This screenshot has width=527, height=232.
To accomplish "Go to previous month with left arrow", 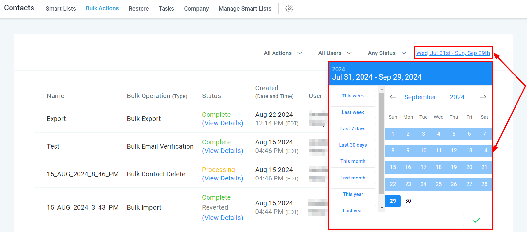I will (393, 97).
